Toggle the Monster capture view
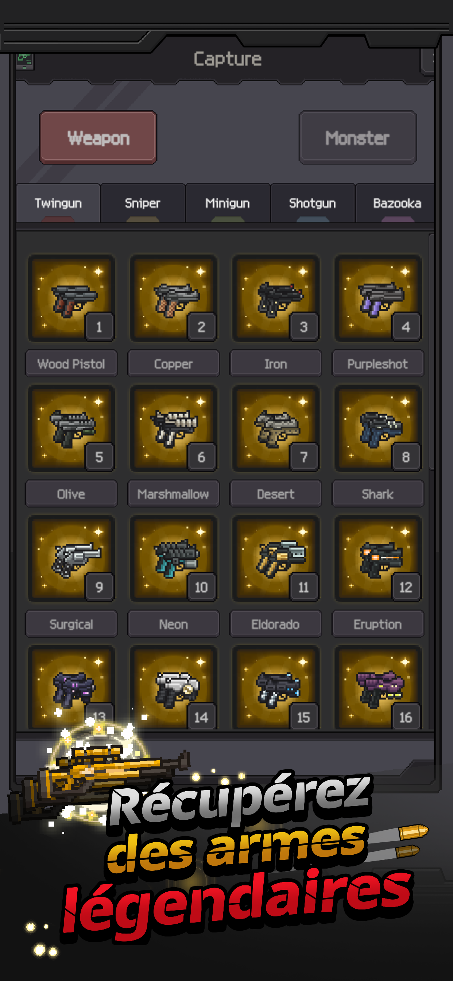Viewport: 453px width, 981px height. pyautogui.click(x=357, y=138)
